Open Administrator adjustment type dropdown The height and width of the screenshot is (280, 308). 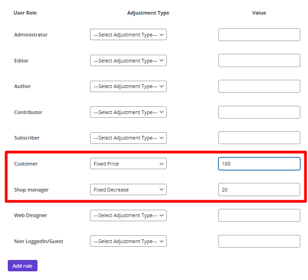pyautogui.click(x=128, y=35)
